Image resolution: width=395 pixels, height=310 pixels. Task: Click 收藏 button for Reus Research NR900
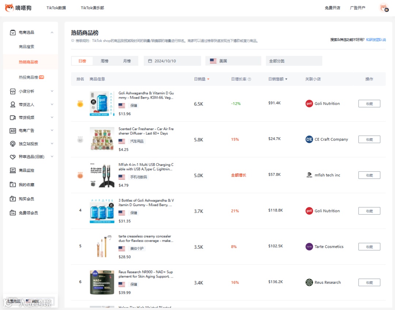[x=369, y=282]
